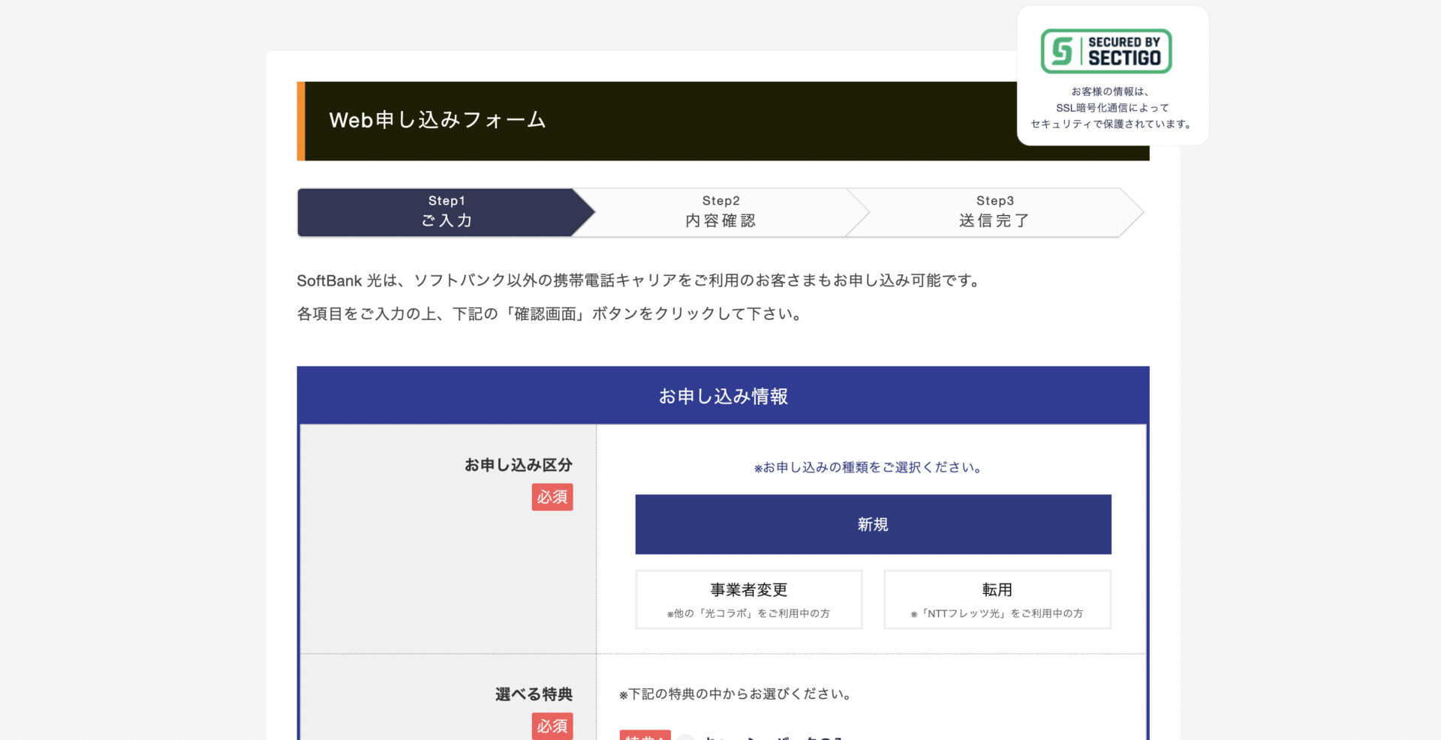
Task: Click the Web申し込みフォーム header title
Action: tap(437, 120)
